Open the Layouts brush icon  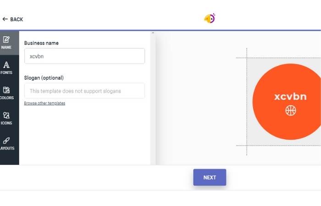tap(6, 141)
